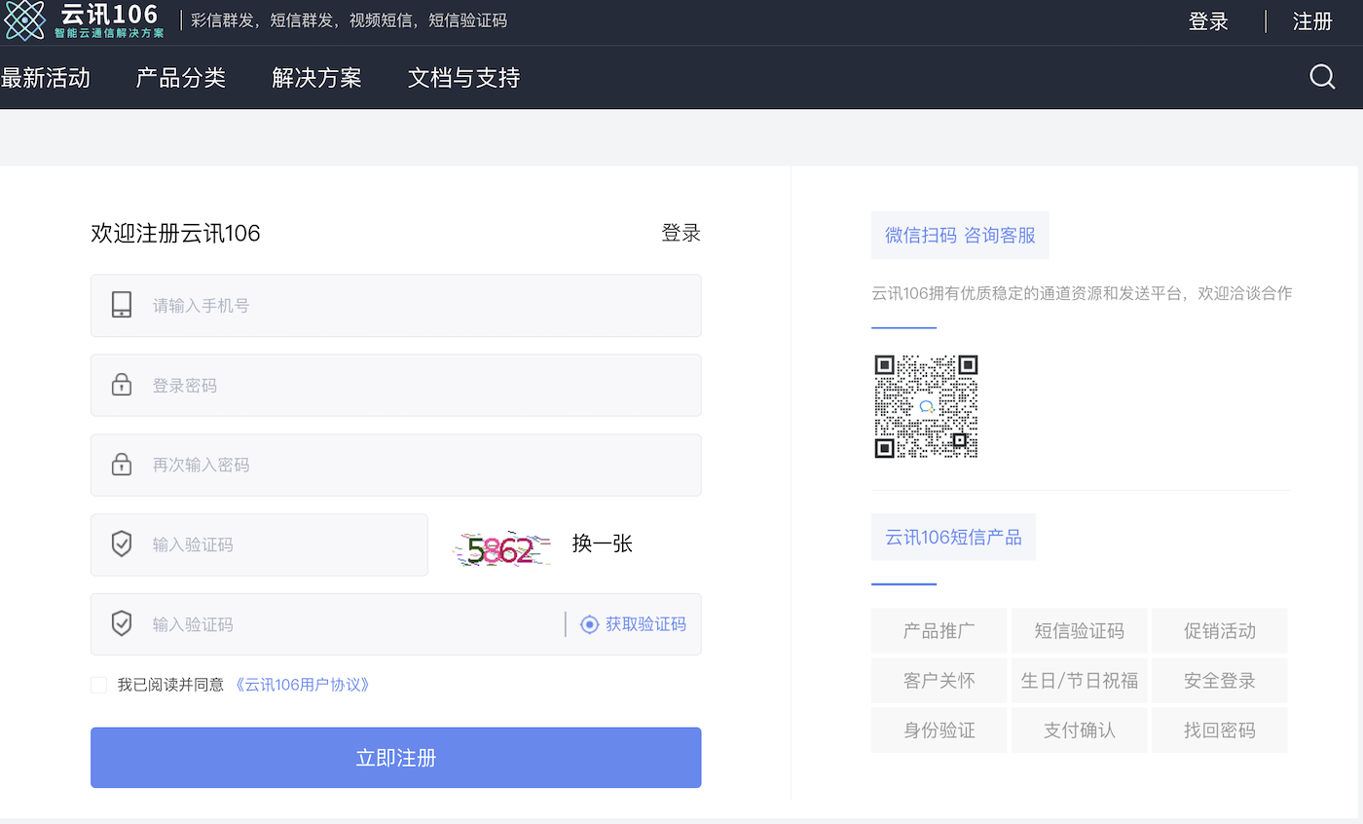Click the 短信验证码 tile

[x=1080, y=631]
